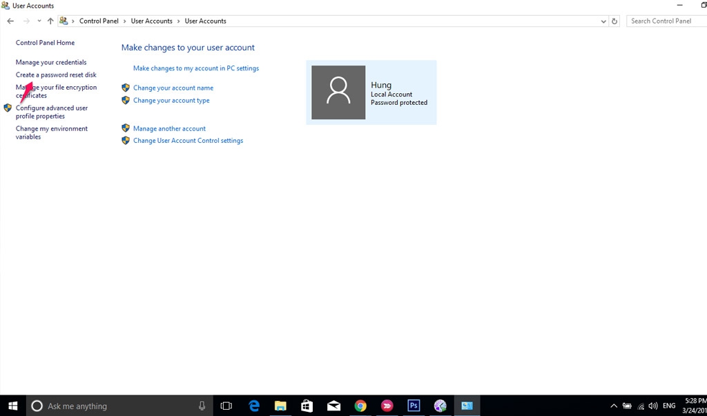Open Google Chrome from the taskbar
Viewport: 707px width, 416px height.
click(360, 406)
